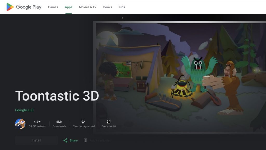
Task: Click the Toontastic 3D app icon
Action: point(20,124)
